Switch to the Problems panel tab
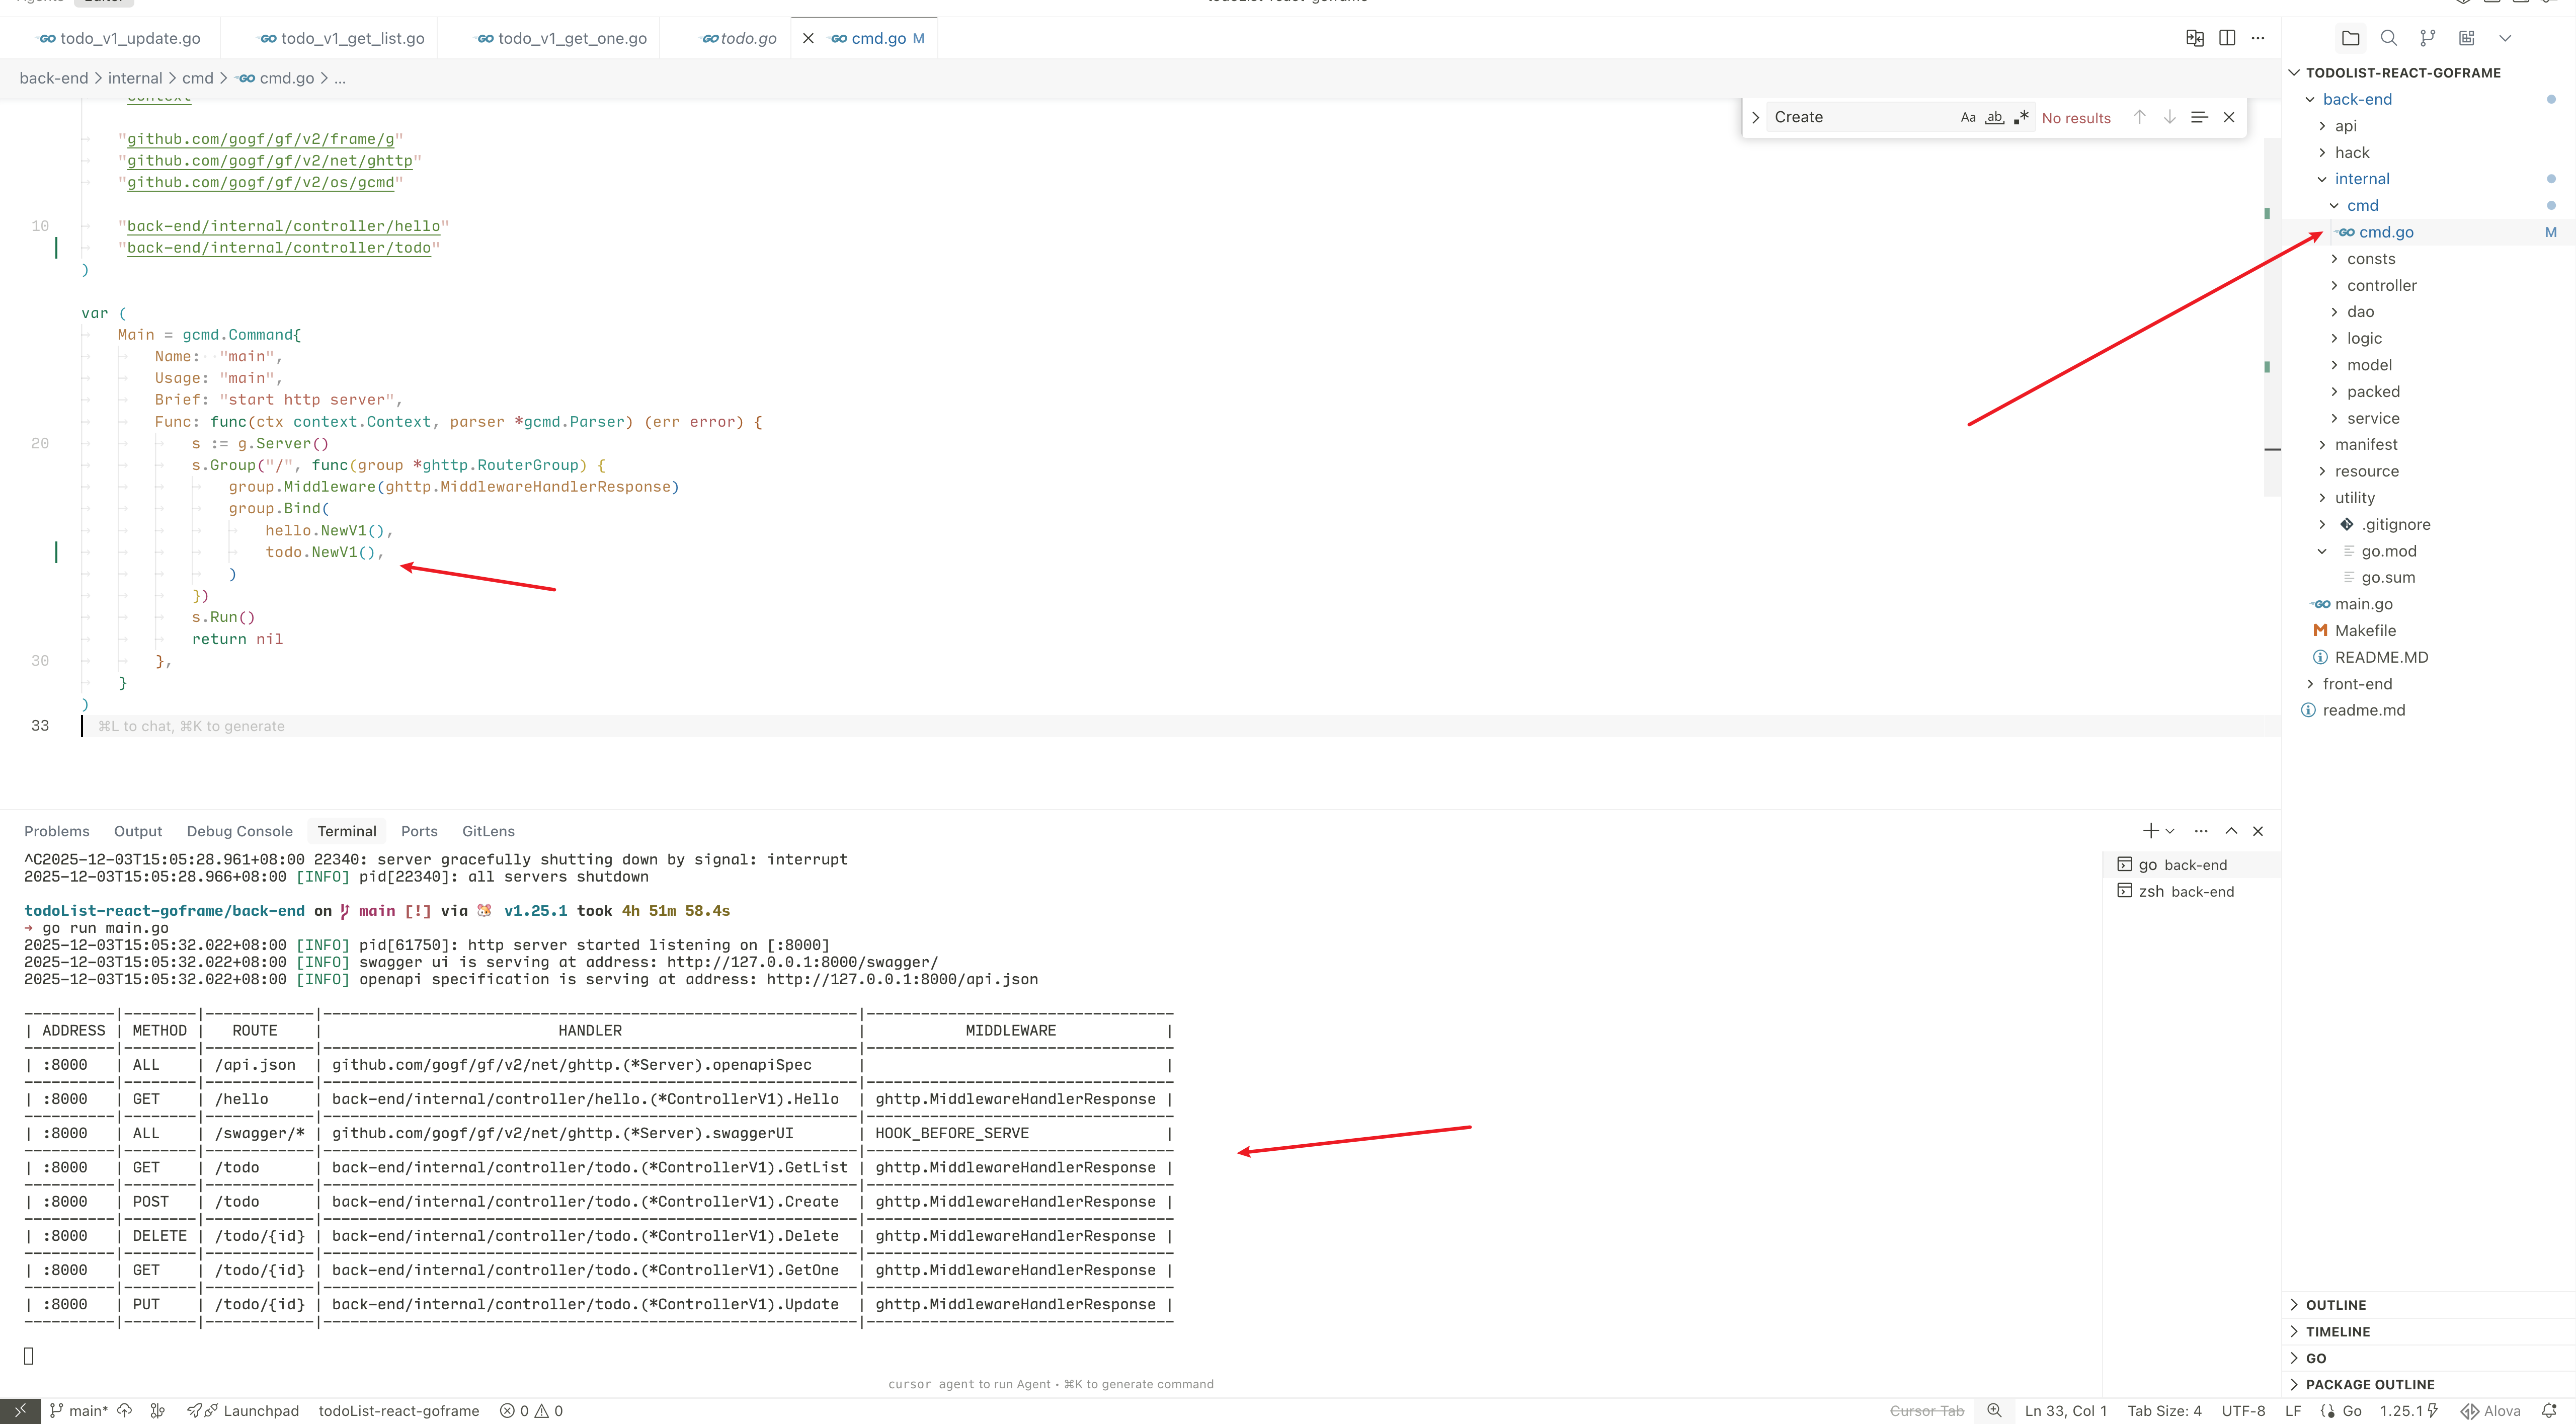The height and width of the screenshot is (1424, 2576). [56, 831]
